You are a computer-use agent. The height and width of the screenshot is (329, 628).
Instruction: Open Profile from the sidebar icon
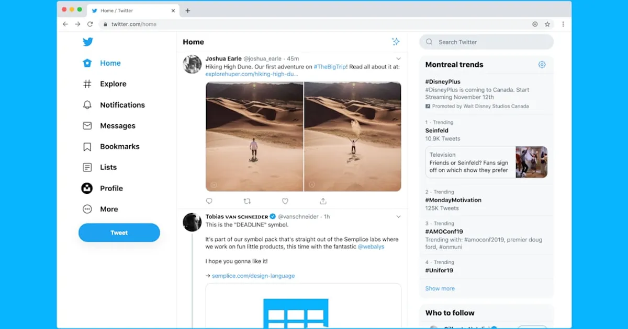pyautogui.click(x=87, y=189)
